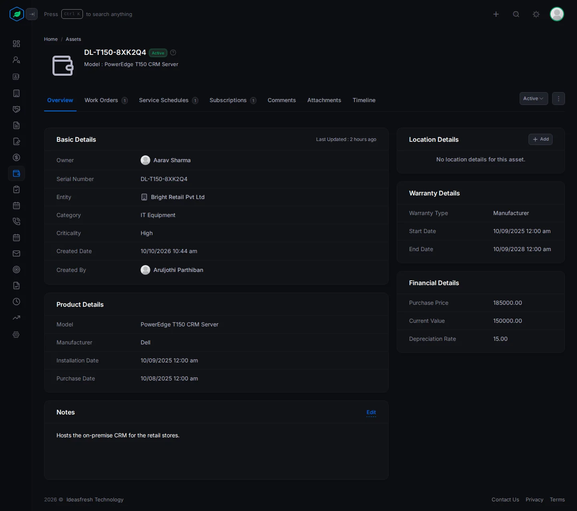Image resolution: width=577 pixels, height=511 pixels.
Task: Open the trending arrow analytics icon
Action: click(x=16, y=318)
